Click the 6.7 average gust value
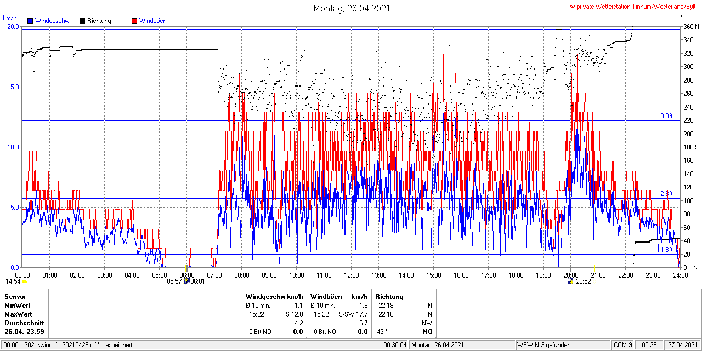 click(364, 323)
